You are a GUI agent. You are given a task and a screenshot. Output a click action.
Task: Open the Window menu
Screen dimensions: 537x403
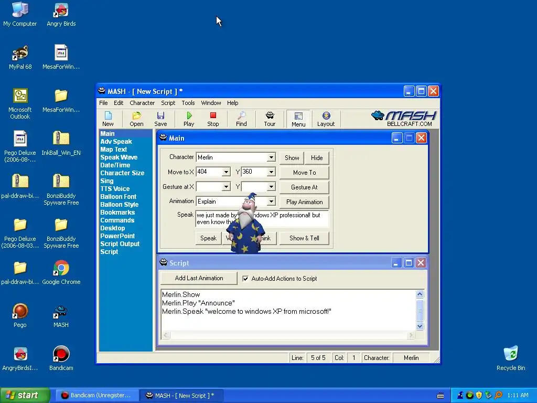point(211,103)
